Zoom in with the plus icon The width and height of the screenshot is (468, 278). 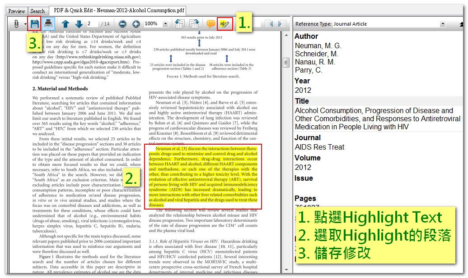tap(136, 24)
